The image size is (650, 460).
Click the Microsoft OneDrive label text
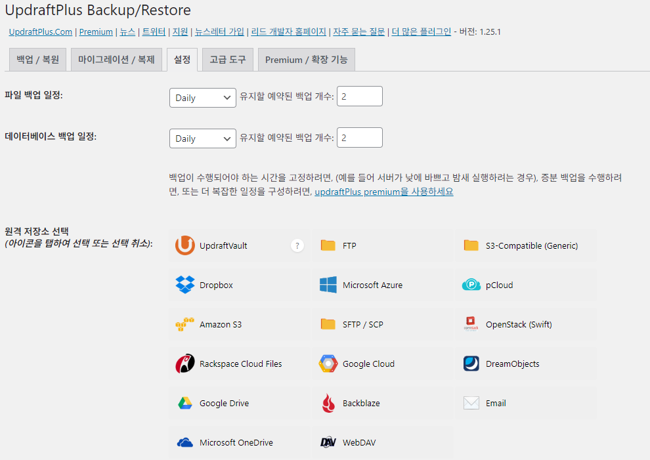click(236, 442)
